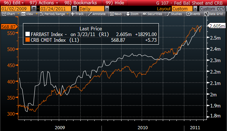This screenshot has width=227, height=131.
Task: Click the 99) Hide button
Action: pos(115,3)
